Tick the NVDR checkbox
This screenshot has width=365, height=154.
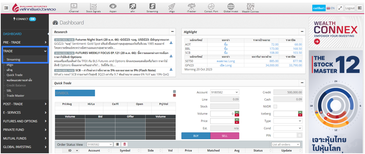pyautogui.click(x=275, y=106)
